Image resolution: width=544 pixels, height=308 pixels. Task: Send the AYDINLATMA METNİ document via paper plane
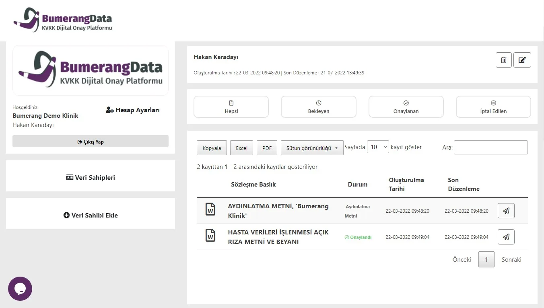tap(506, 211)
